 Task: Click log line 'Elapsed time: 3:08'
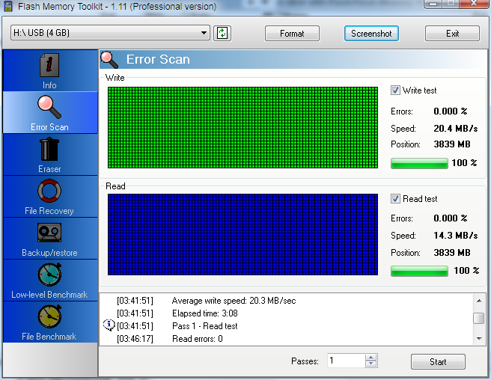click(x=205, y=313)
